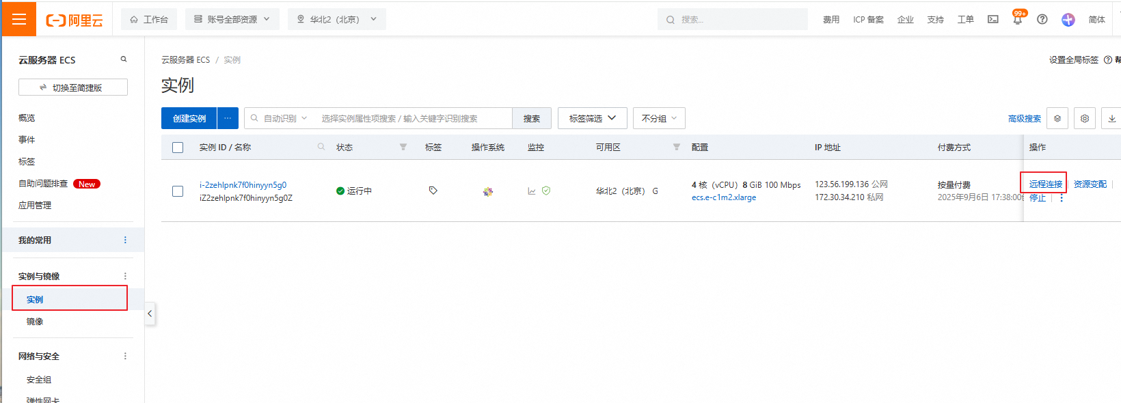Open 网络与安全 three-dot menu
The image size is (1121, 403).
coord(125,356)
